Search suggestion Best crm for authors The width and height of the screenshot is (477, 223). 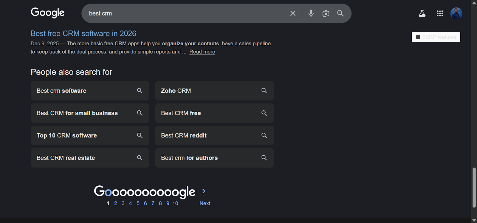tap(214, 158)
